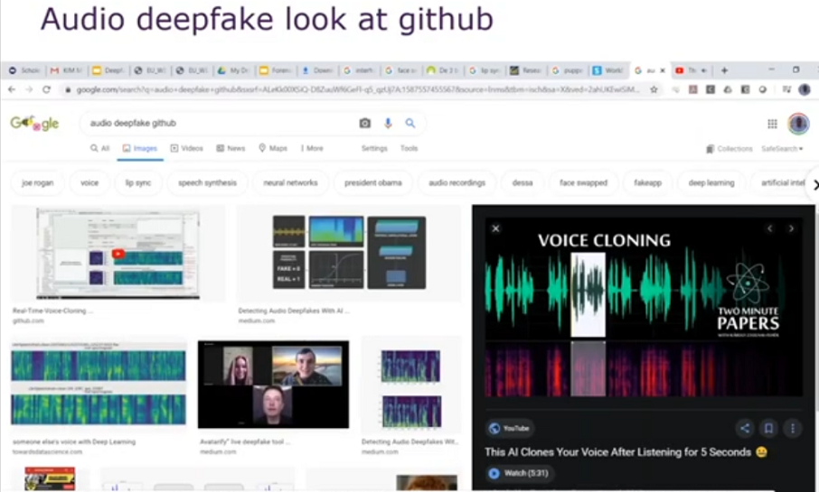The width and height of the screenshot is (819, 492).
Task: Filter by neural networks chip
Action: click(290, 182)
